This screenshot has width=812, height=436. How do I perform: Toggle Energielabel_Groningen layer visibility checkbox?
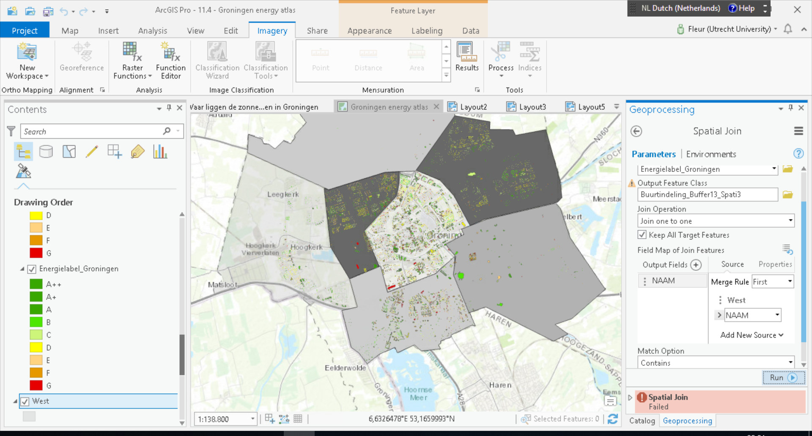(x=32, y=269)
